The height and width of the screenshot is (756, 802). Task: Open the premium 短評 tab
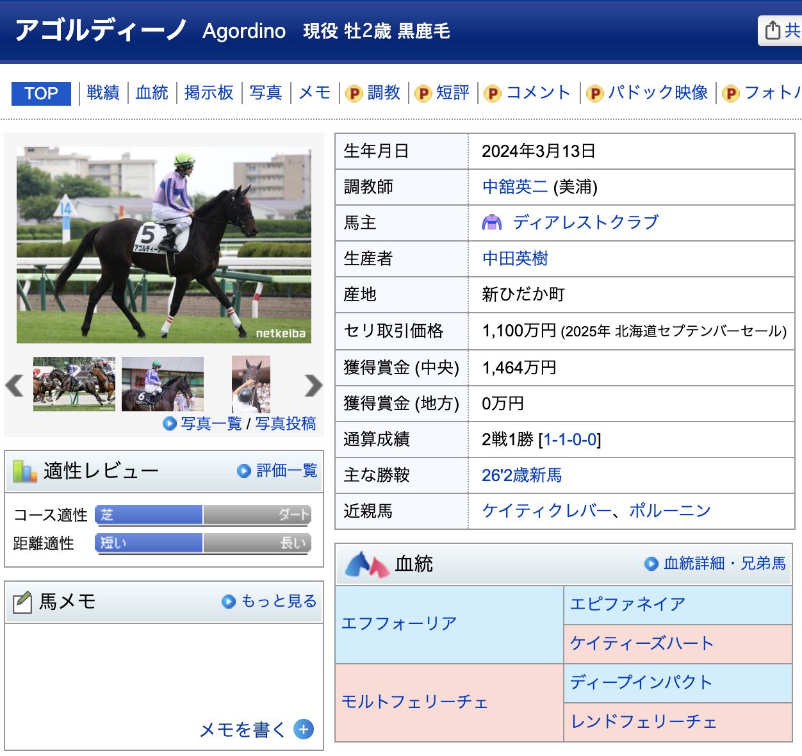tap(453, 93)
